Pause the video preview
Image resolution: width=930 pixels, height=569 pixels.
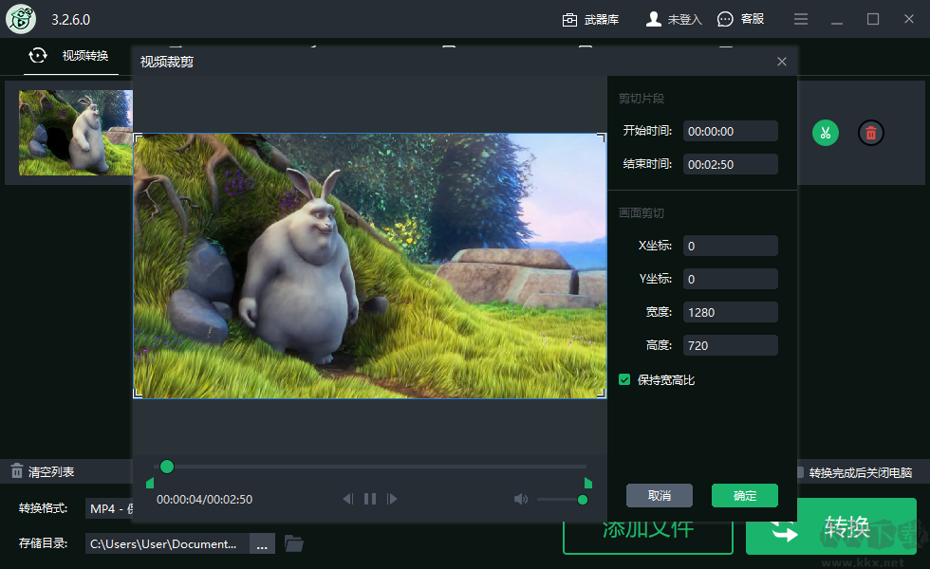[x=370, y=499]
